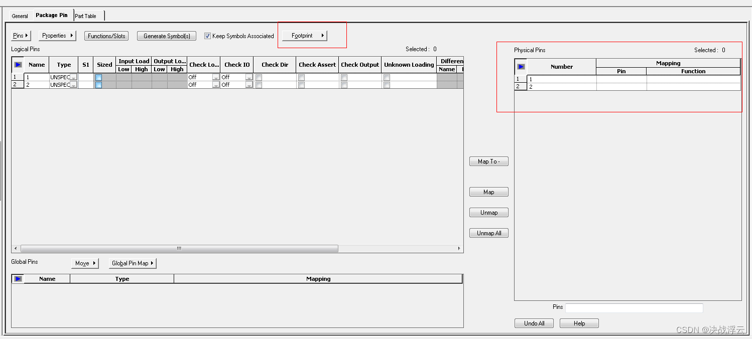Click the blue select-all arrow in Physical Pins header
Screen dimensions: 752x339
(521, 66)
